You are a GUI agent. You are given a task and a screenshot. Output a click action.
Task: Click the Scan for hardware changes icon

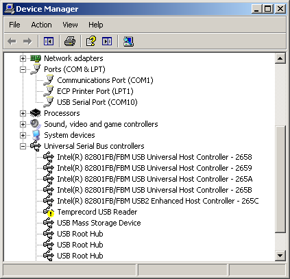[128, 41]
